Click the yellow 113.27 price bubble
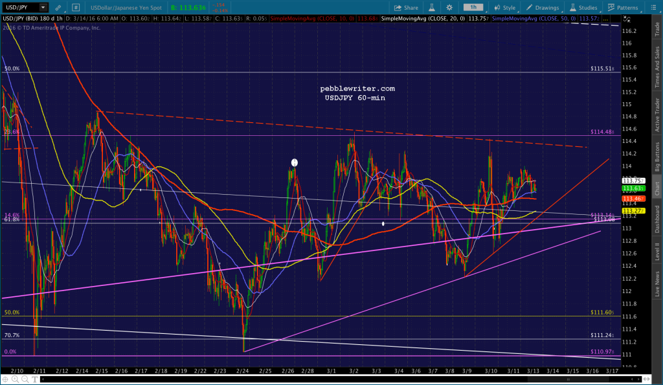 pyautogui.click(x=633, y=210)
